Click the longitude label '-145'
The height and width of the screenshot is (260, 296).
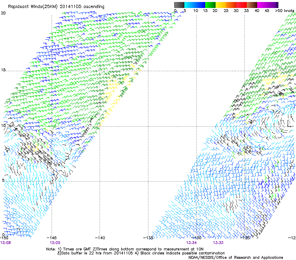pyautogui.click(x=52, y=238)
